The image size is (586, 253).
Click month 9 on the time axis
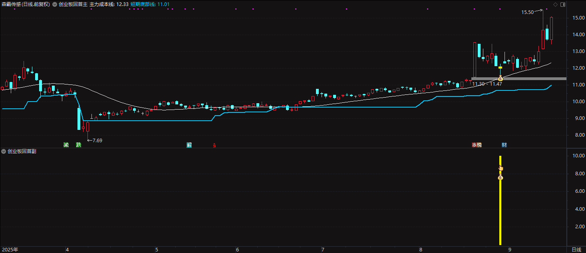point(509,250)
